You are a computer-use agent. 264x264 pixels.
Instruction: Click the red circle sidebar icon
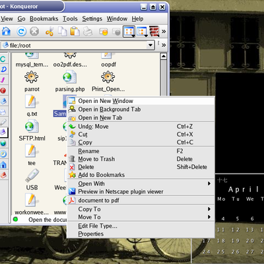coord(3,90)
